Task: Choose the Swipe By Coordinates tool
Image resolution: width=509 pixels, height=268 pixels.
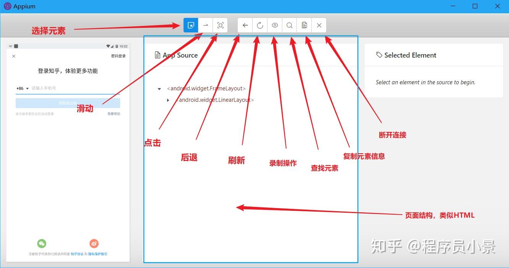Action: (206, 25)
